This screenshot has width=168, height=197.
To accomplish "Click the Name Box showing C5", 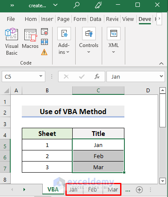I will click(x=20, y=76).
